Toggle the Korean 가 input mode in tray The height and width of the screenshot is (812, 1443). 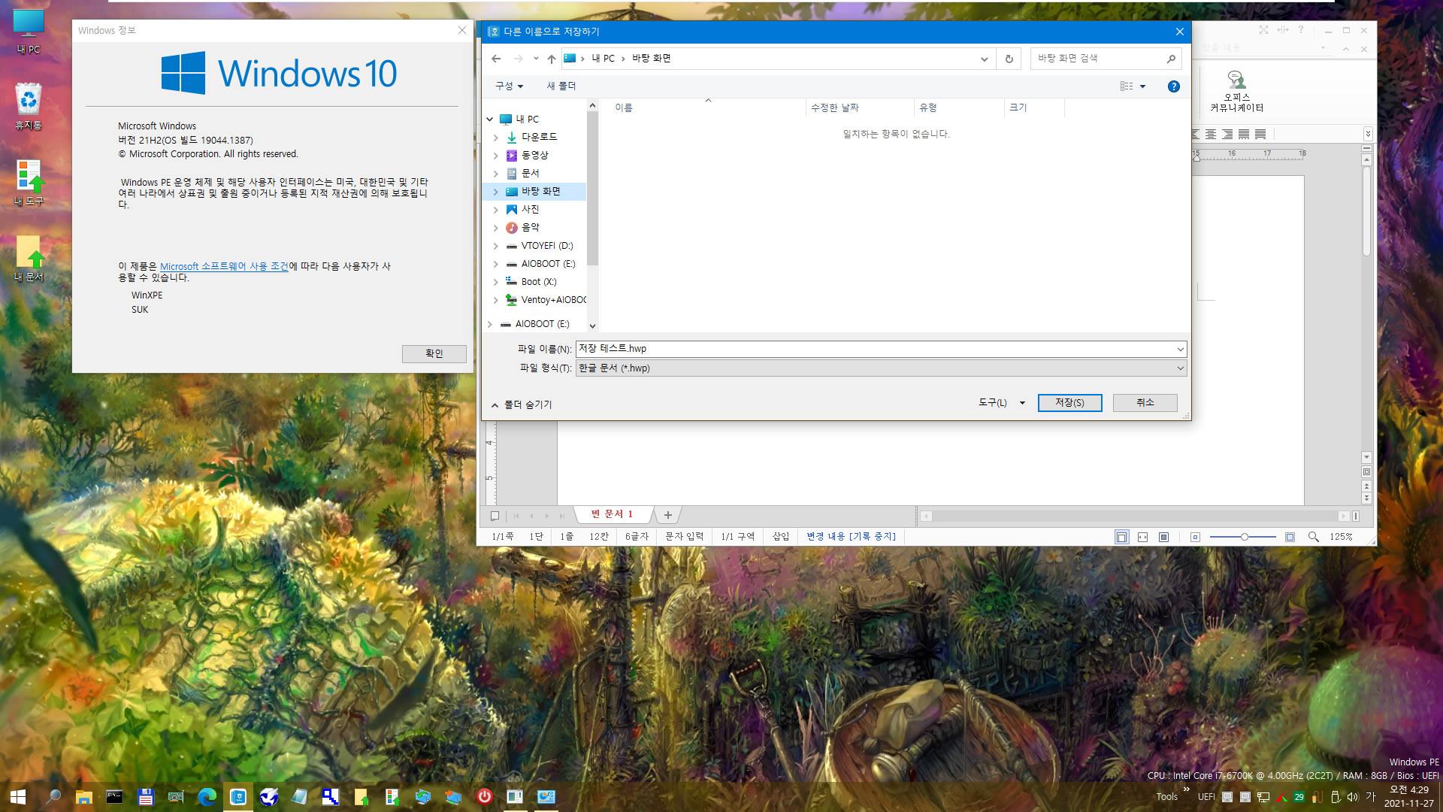[1370, 797]
